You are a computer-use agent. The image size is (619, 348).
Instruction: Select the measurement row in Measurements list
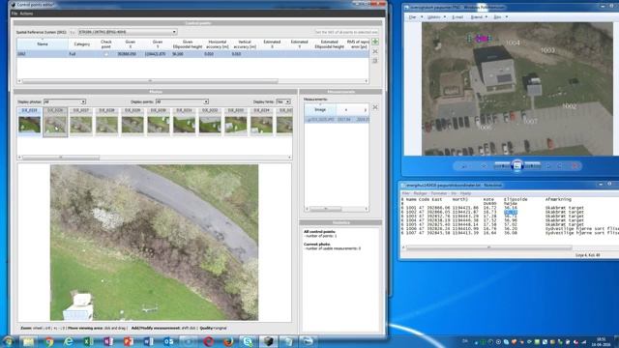[337, 119]
